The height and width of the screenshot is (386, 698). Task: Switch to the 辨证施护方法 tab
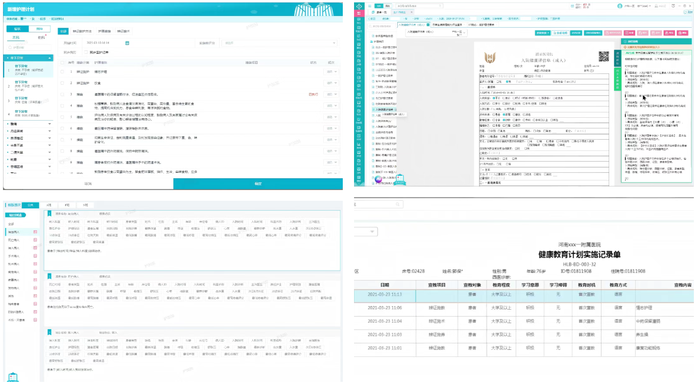(x=82, y=31)
